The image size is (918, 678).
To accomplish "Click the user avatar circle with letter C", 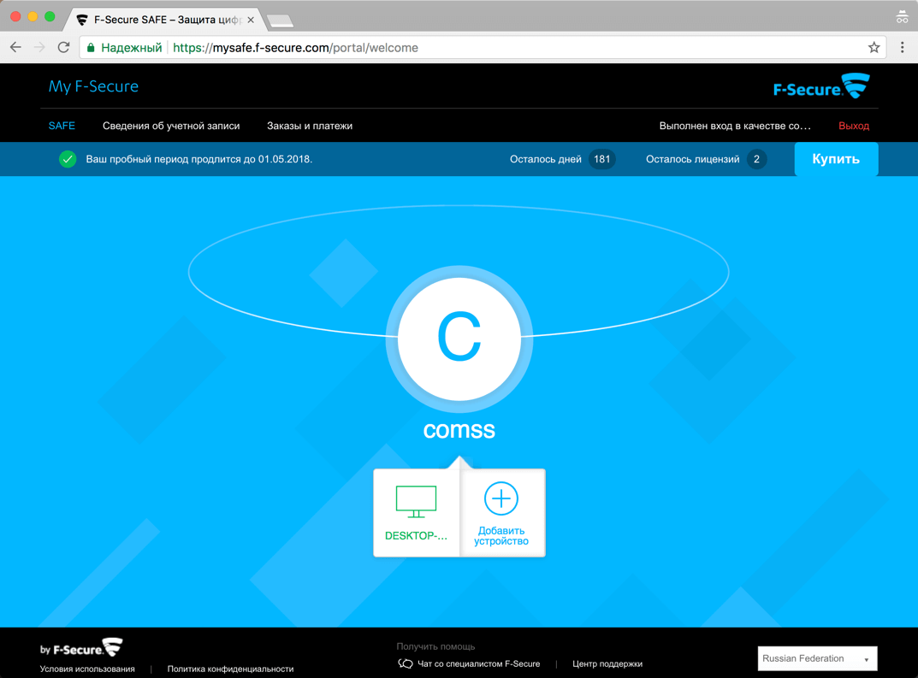I will 459,339.
